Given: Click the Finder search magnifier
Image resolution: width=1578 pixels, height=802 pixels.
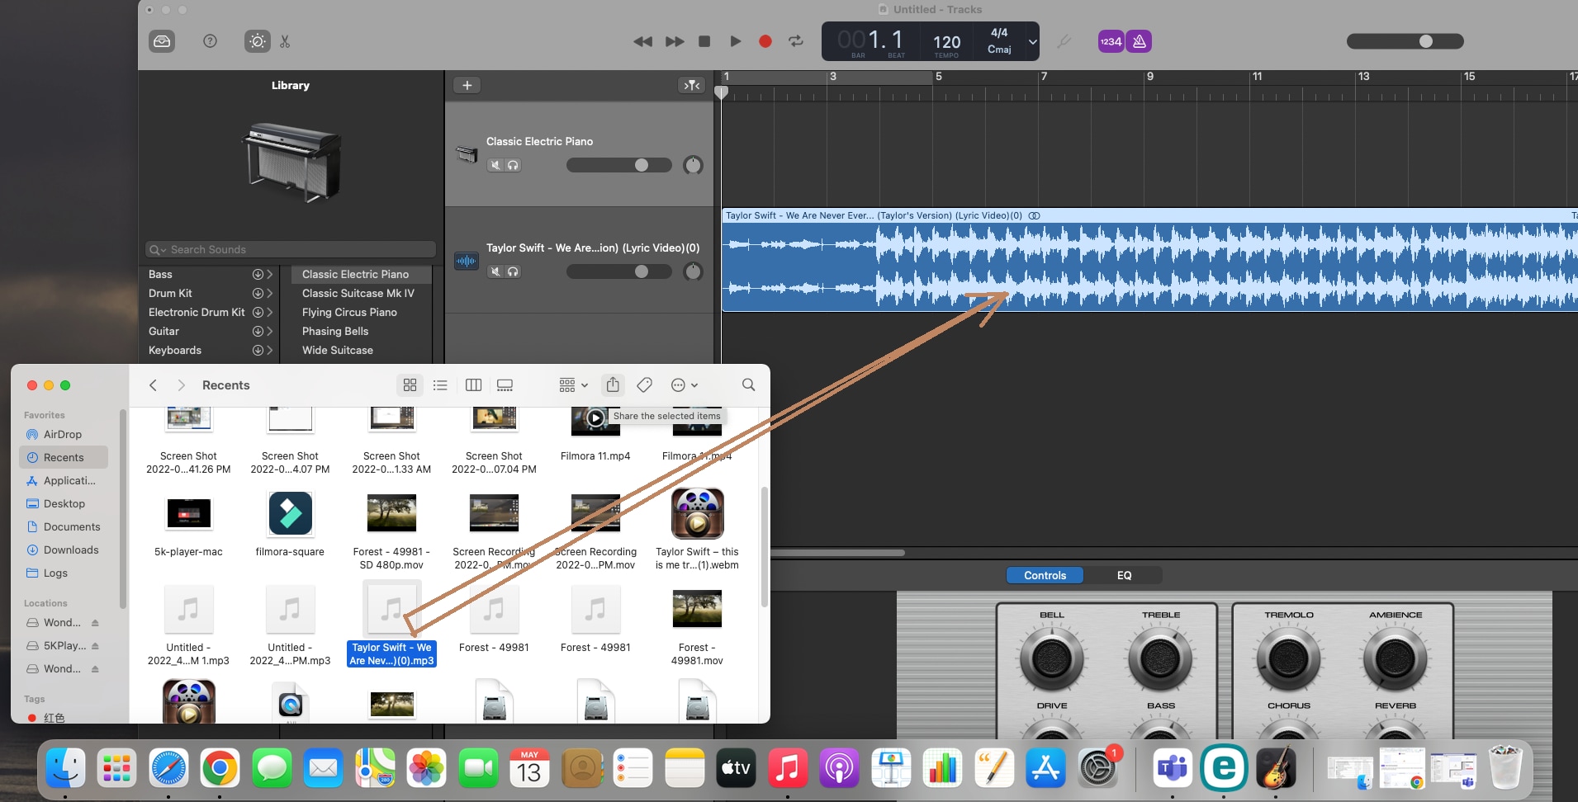Looking at the screenshot, I should click(748, 385).
